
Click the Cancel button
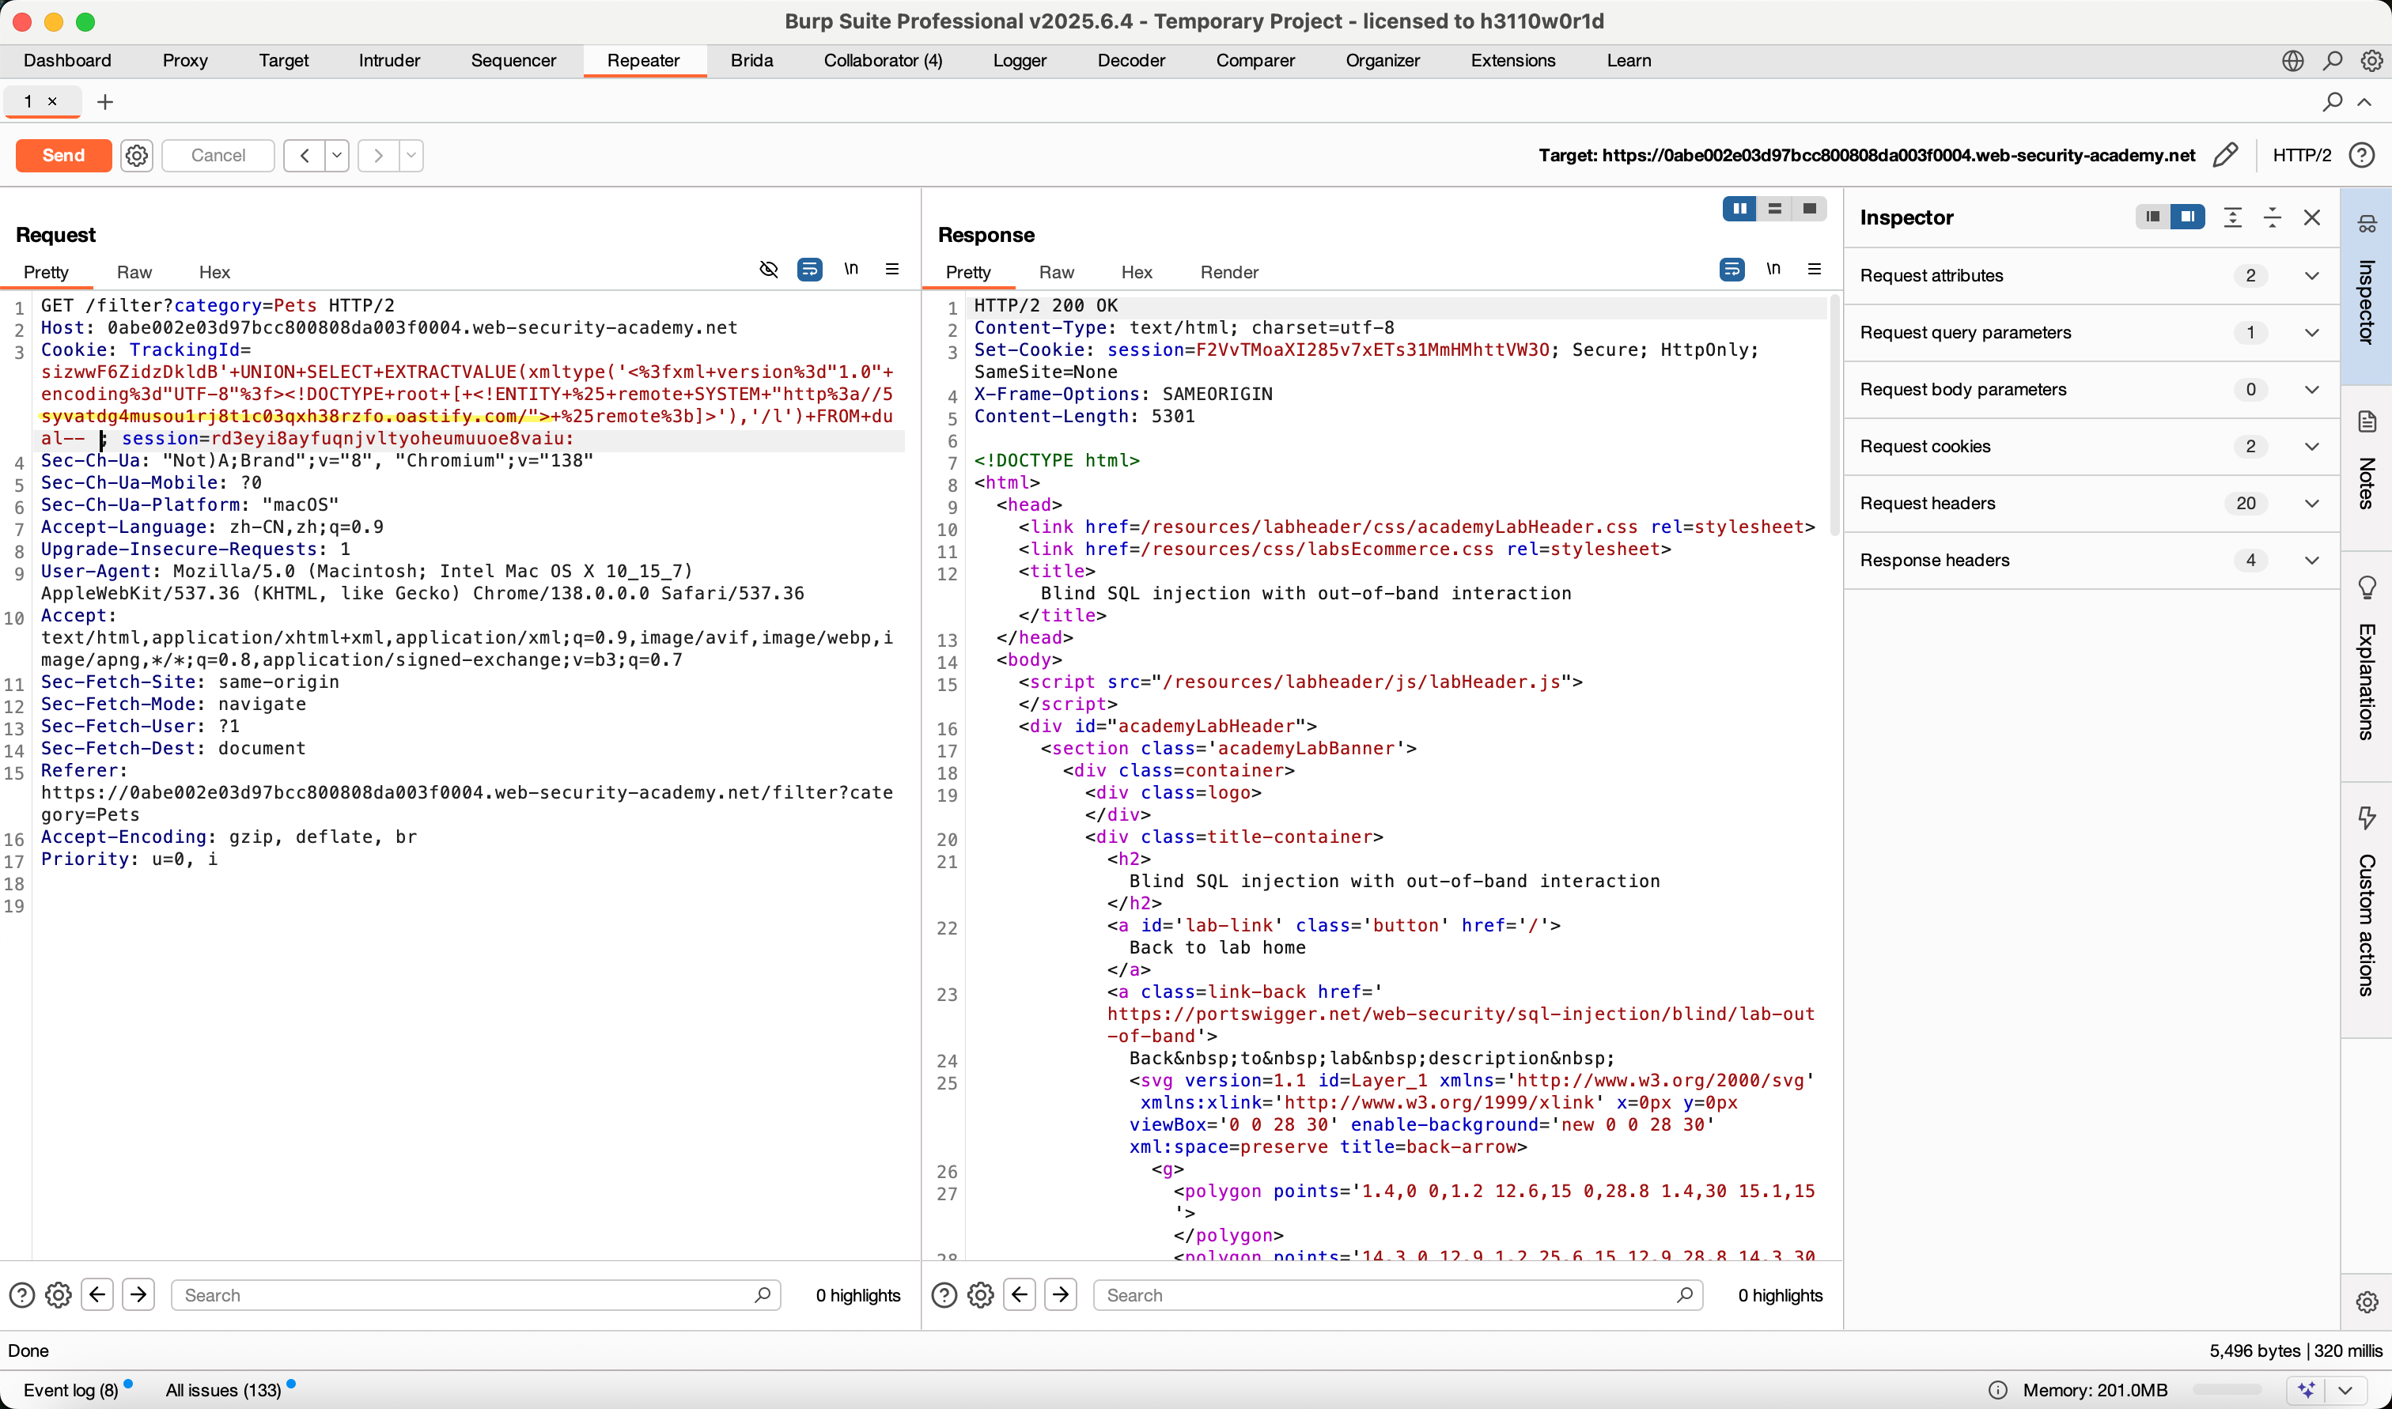pos(218,155)
